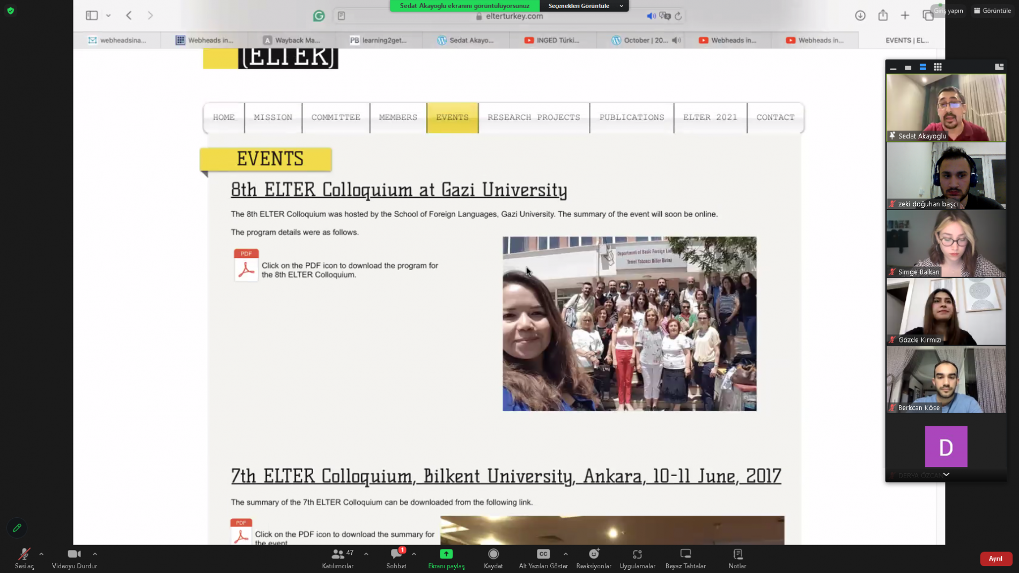Expand caption options arrow beside Alt Yazıları Göster
This screenshot has height=573, width=1019.
[566, 554]
